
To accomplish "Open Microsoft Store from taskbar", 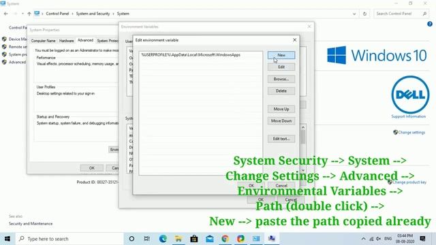I will (x=194, y=239).
